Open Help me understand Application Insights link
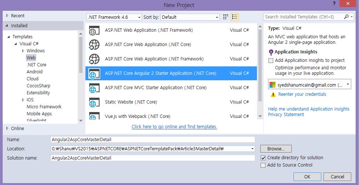359x185 pixels. coord(309,109)
